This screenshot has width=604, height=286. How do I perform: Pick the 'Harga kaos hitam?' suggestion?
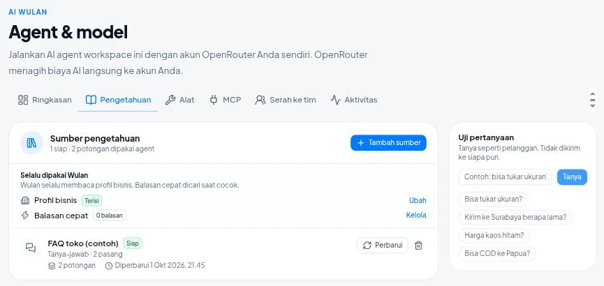[x=494, y=235]
